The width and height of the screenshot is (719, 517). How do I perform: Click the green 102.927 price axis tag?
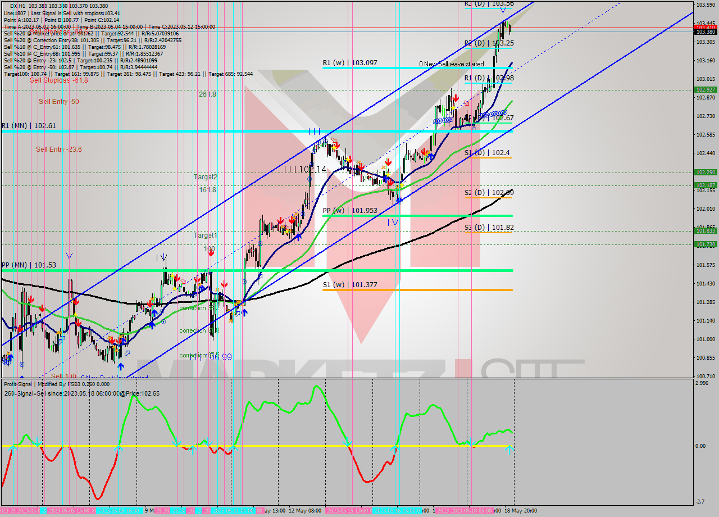(x=706, y=89)
